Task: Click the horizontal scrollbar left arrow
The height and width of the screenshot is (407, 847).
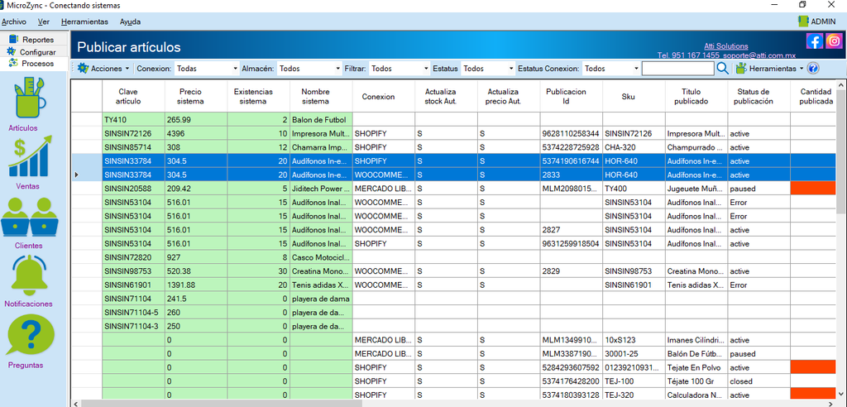Action: (x=75, y=403)
